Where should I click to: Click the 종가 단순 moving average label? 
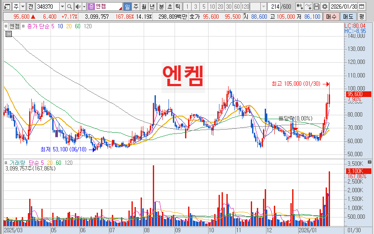coord(38,26)
